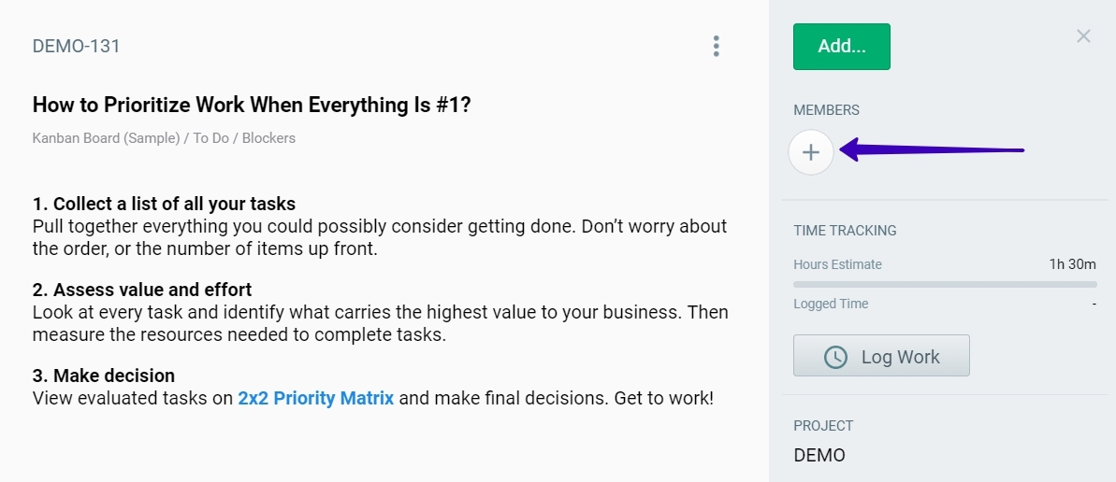
Task: Click the Logged Time dash value
Action: (x=1094, y=304)
